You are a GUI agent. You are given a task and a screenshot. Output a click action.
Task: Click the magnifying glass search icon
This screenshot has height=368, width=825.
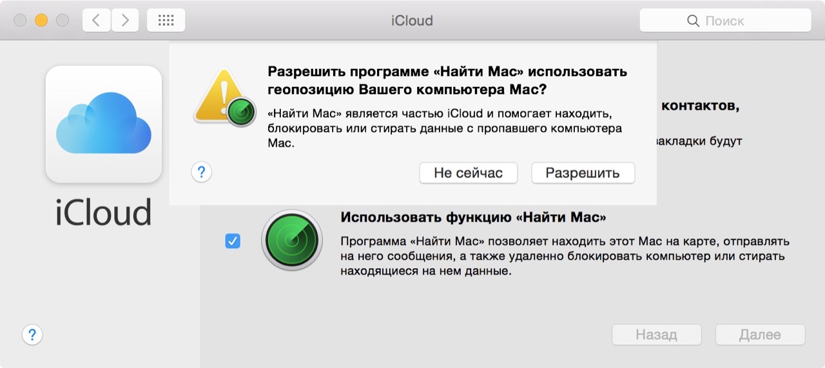(694, 21)
